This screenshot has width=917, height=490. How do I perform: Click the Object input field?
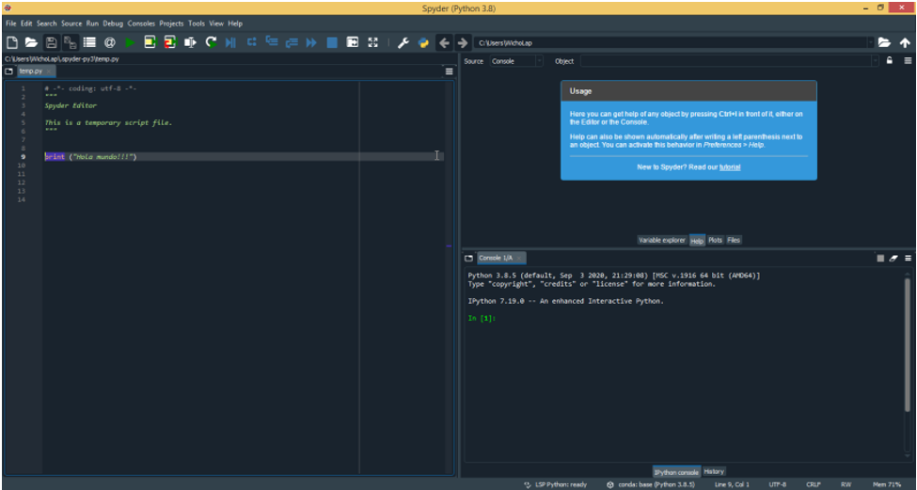point(725,61)
